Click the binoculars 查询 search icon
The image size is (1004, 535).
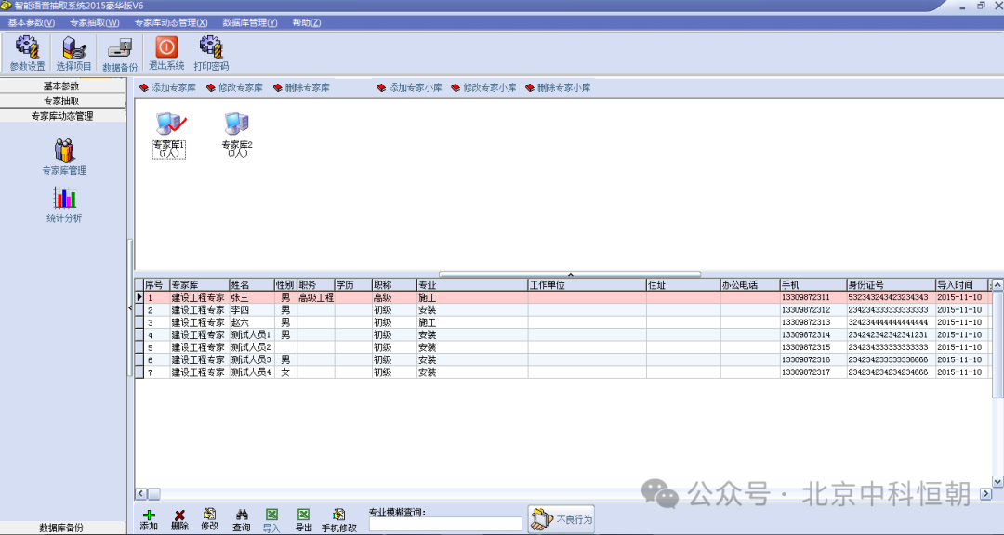coord(242,520)
